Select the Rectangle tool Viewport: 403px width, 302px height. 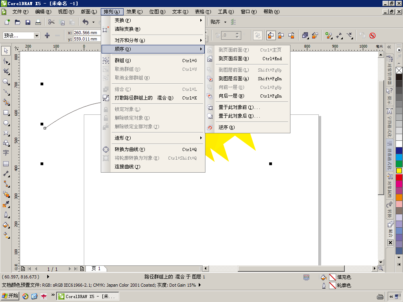tap(6, 112)
